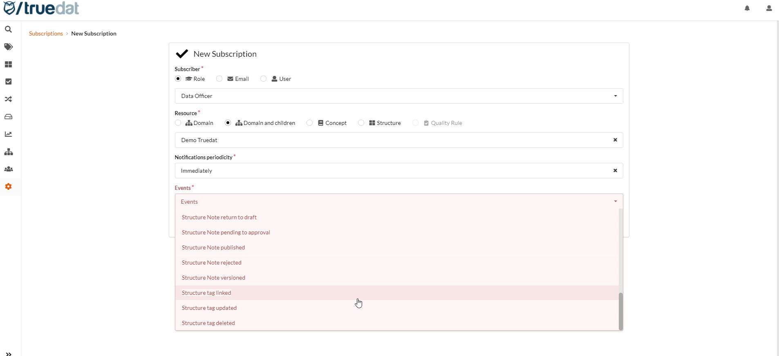
Task: Clear the Immediately periodicity selection
Action: (x=615, y=171)
